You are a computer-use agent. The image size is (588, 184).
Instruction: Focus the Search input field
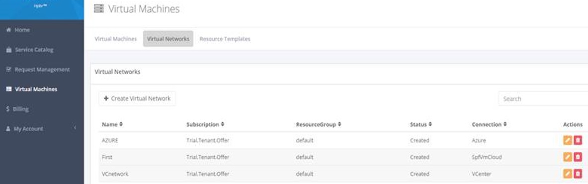pos(543,99)
